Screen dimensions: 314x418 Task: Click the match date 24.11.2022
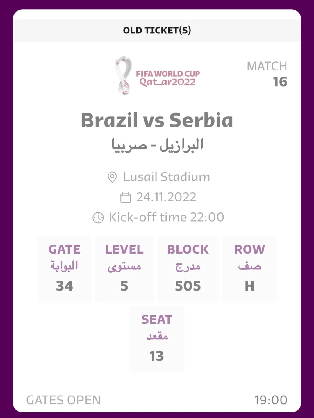coord(166,197)
